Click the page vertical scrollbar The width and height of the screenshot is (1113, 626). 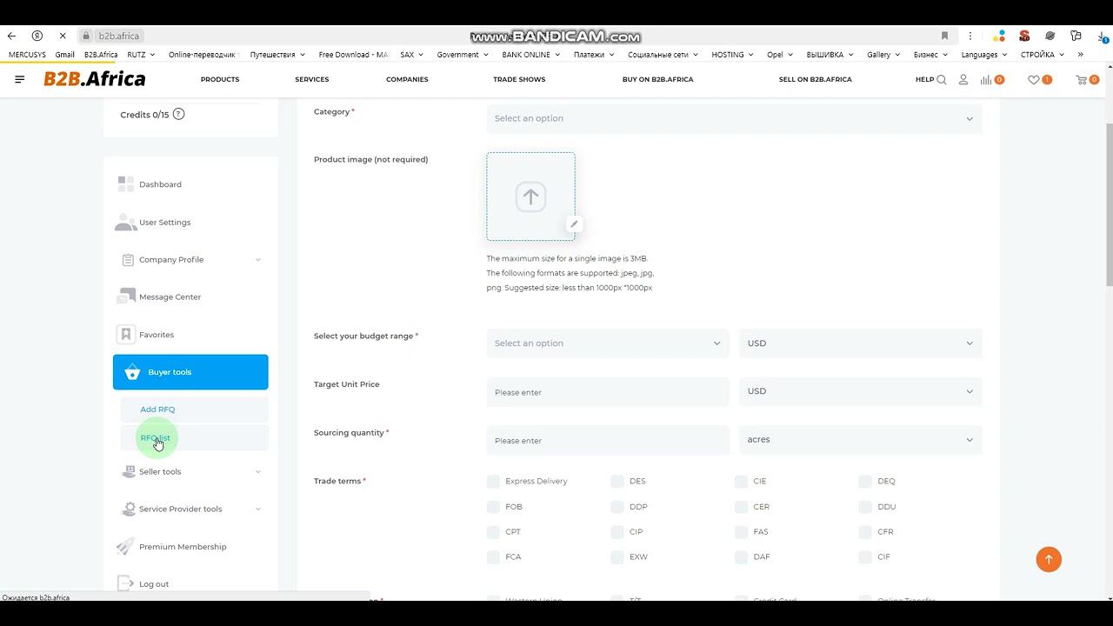coord(1109,204)
